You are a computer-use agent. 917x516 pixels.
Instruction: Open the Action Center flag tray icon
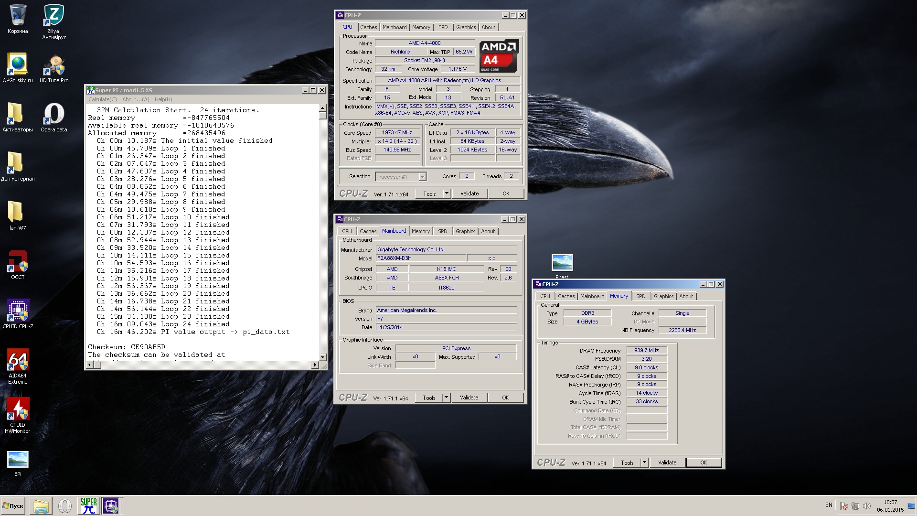[x=844, y=506]
